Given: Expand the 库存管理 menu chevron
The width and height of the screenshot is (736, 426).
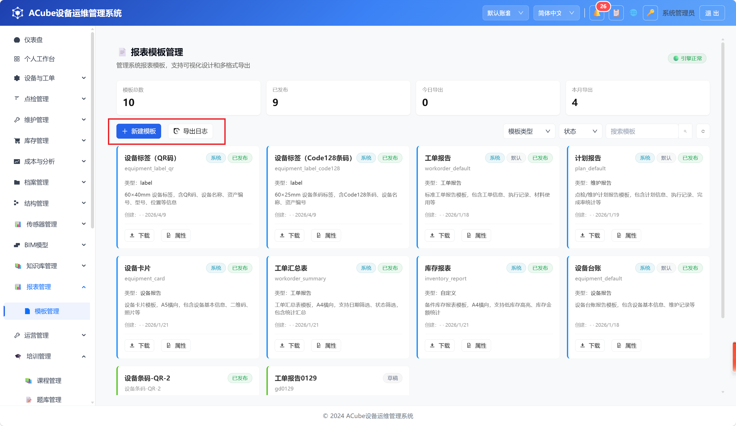Looking at the screenshot, I should (x=84, y=141).
